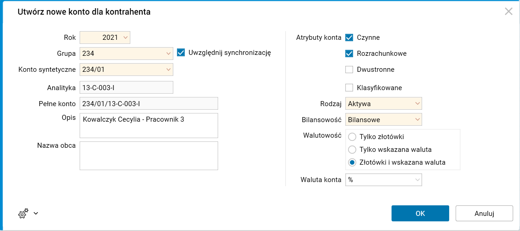Click into the Opis text field
520x231 pixels.
[149, 125]
